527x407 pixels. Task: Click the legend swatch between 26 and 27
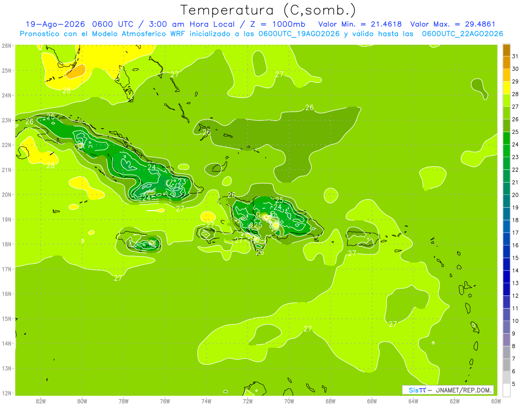click(x=506, y=113)
